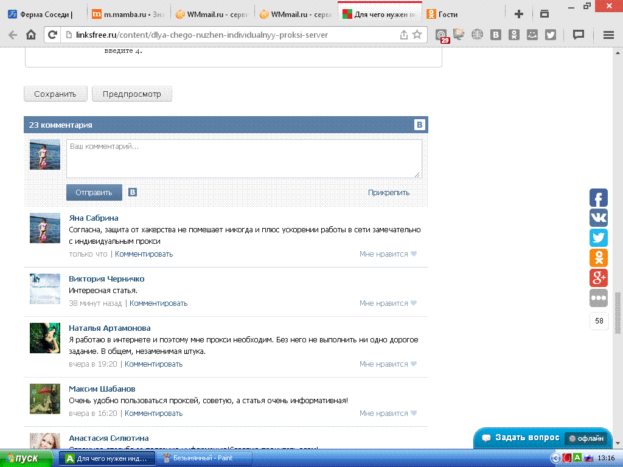623x467 pixels.
Task: Click Виктория Черничко's avatar thumbnail
Action: pos(45,289)
